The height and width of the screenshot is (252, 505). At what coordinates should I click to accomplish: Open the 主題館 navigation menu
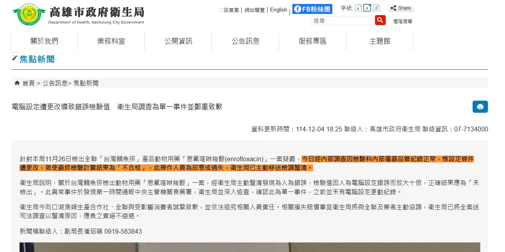(x=379, y=41)
